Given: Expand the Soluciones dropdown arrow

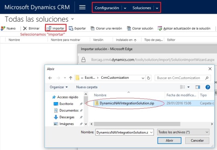Looking at the screenshot, I should [x=157, y=8].
